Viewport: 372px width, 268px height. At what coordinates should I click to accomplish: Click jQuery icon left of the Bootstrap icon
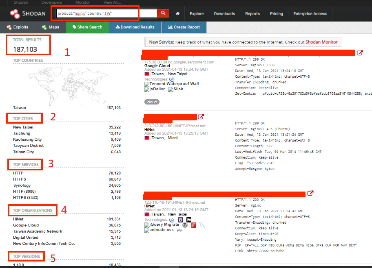(172, 220)
